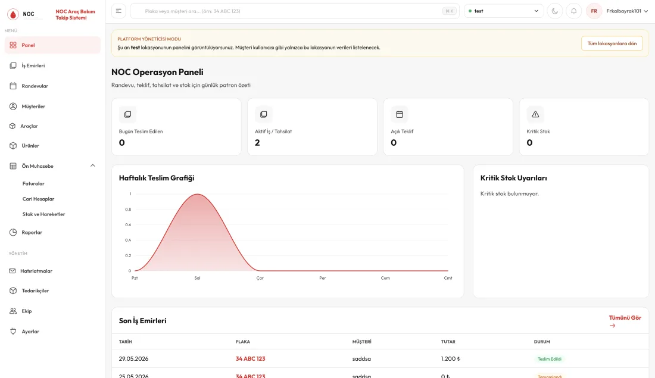Click the Tümünü Gör arrow icon
The width and height of the screenshot is (655, 378).
click(x=612, y=326)
